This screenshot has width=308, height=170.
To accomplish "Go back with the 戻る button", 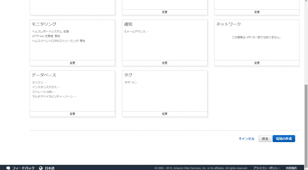I will (265, 139).
